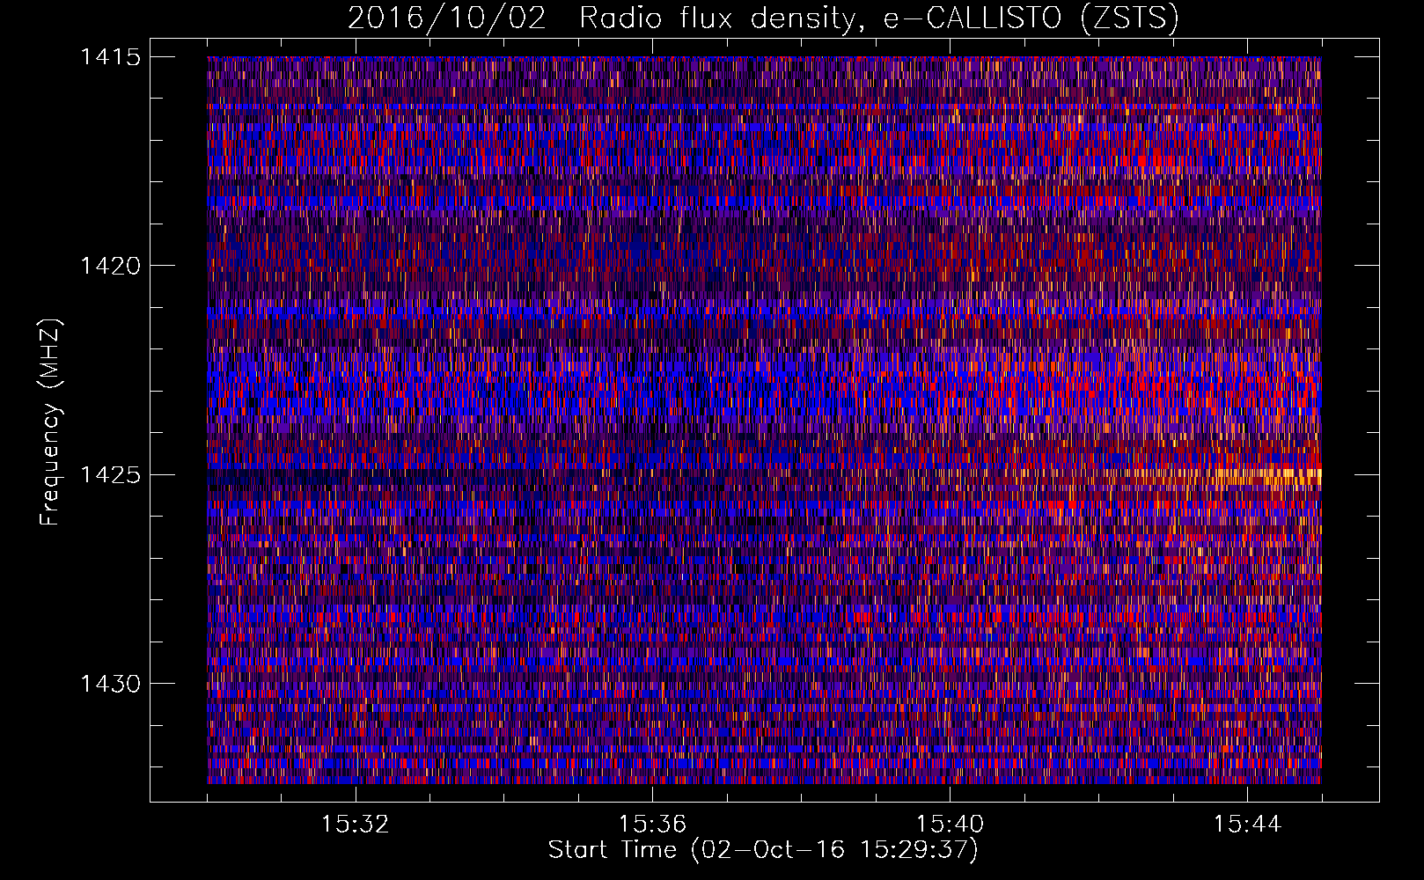The image size is (1424, 880).
Task: Select the 1415 frequency axis label
Action: (110, 57)
